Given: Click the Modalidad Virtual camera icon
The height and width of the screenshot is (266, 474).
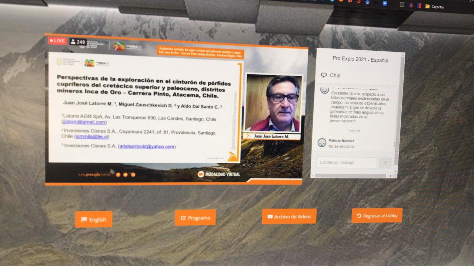Looking at the screenshot, I should (x=201, y=174).
